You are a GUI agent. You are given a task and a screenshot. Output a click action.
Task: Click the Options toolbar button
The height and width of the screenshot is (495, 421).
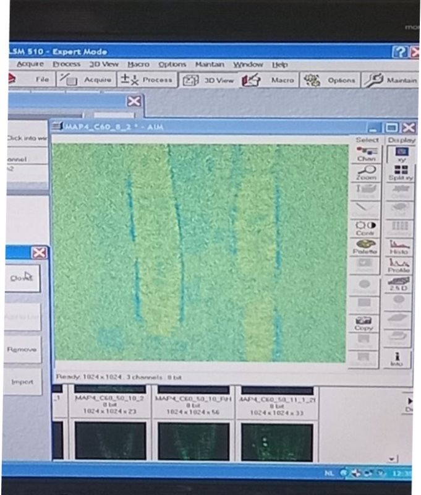click(331, 80)
